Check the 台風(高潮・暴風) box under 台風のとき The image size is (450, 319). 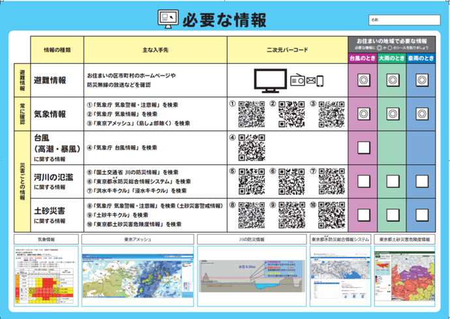[364, 147]
